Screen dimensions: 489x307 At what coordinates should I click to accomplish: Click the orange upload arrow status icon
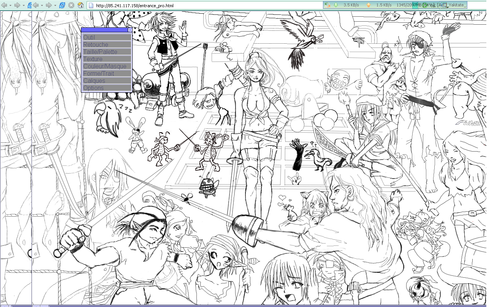tap(368, 5)
